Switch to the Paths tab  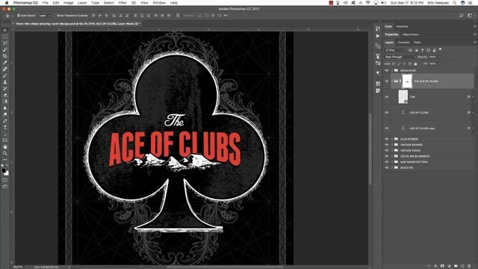pos(418,43)
